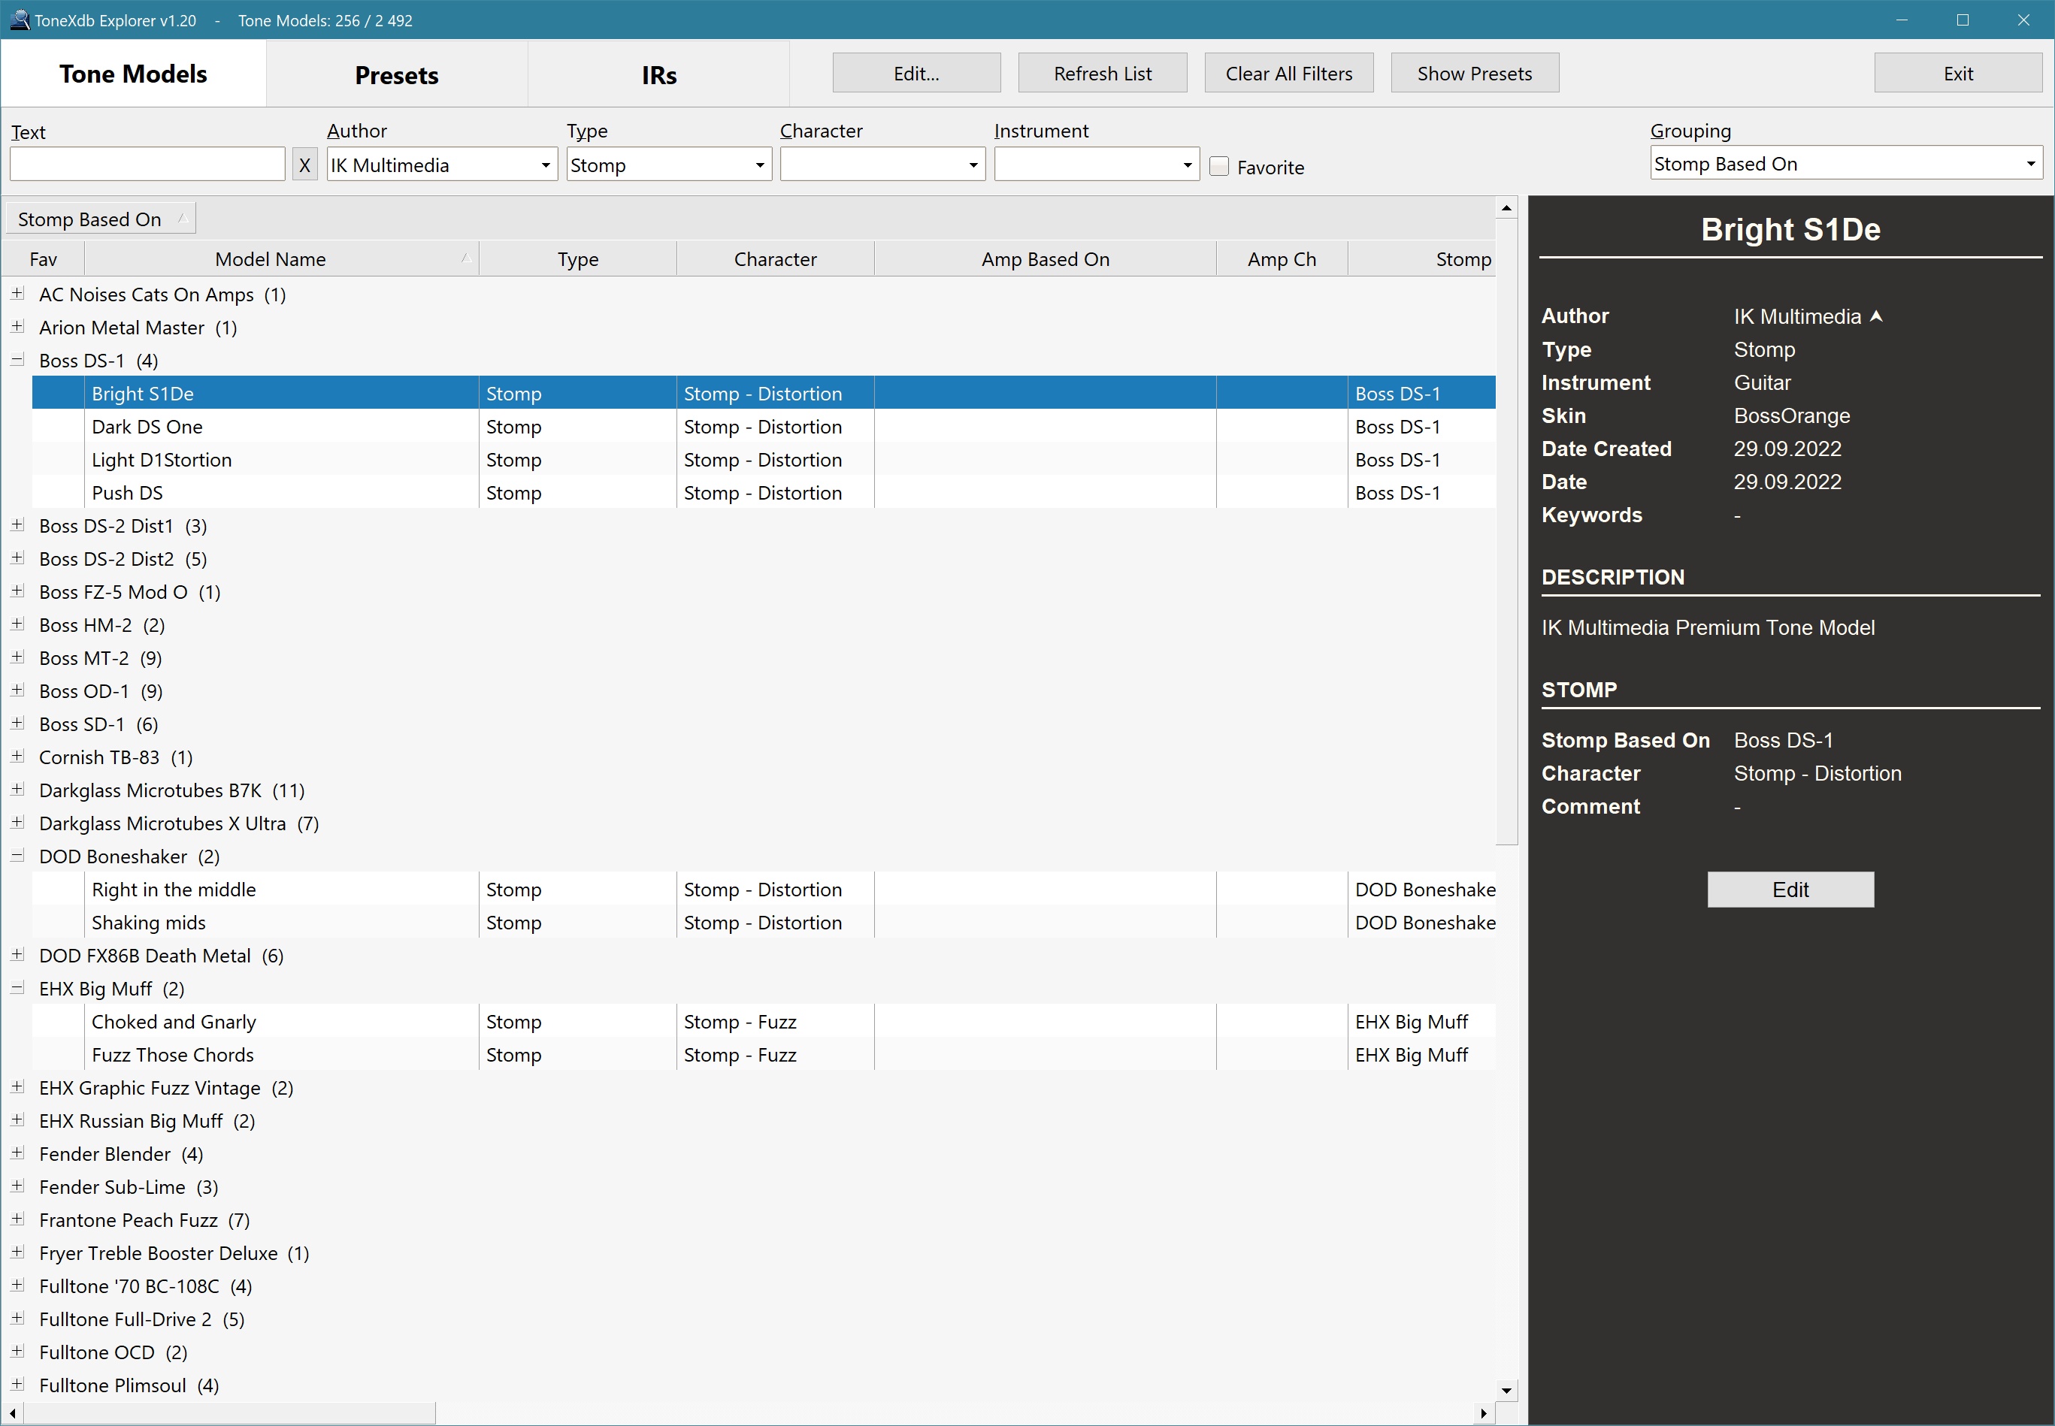The width and height of the screenshot is (2055, 1426).
Task: Select the Light D1Stortion model
Action: (764, 459)
